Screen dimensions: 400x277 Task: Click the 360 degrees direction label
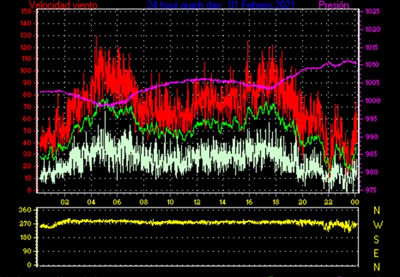(x=25, y=210)
